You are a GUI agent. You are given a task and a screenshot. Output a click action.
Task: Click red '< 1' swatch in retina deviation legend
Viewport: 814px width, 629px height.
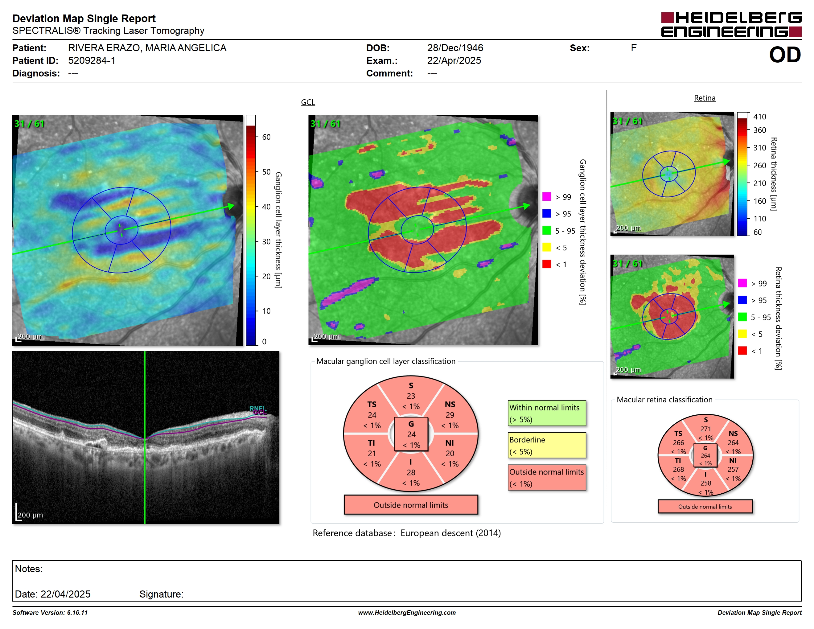pos(742,351)
